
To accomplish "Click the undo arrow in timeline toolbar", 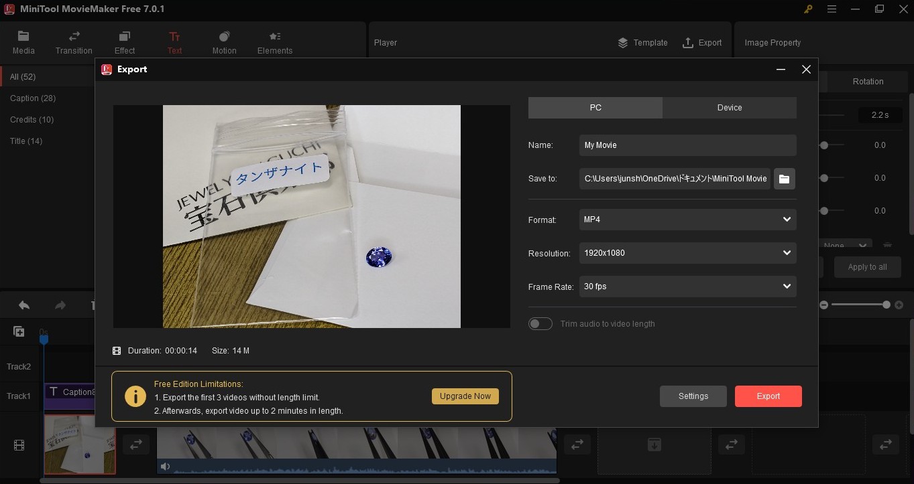I will click(x=24, y=305).
